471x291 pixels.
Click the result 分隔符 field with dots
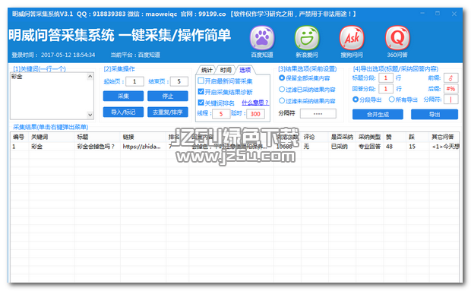click(x=318, y=113)
